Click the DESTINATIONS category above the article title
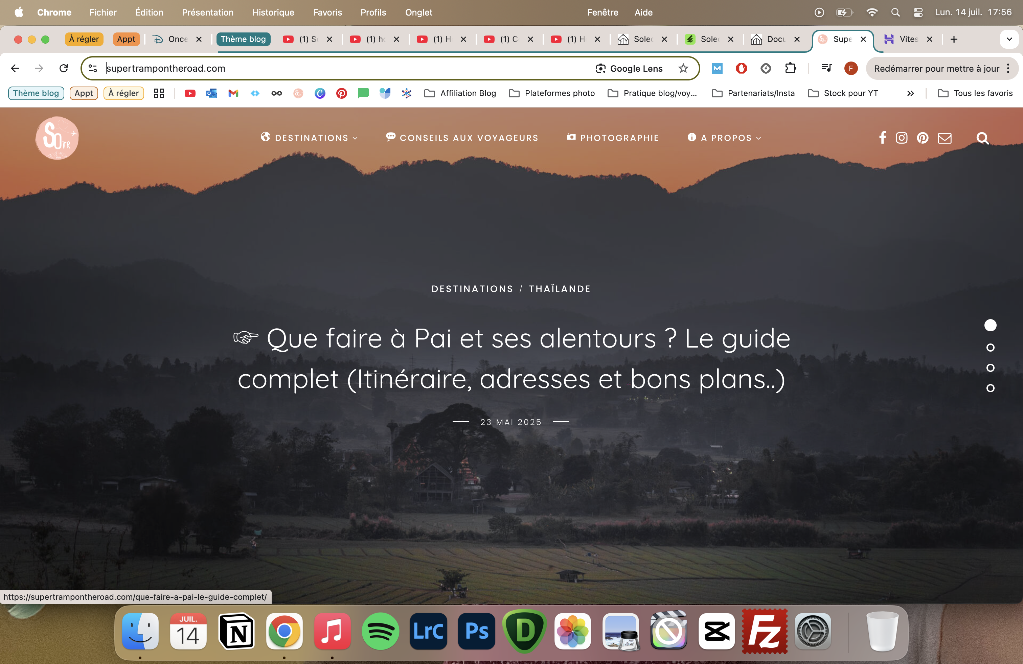The height and width of the screenshot is (664, 1023). (x=472, y=289)
